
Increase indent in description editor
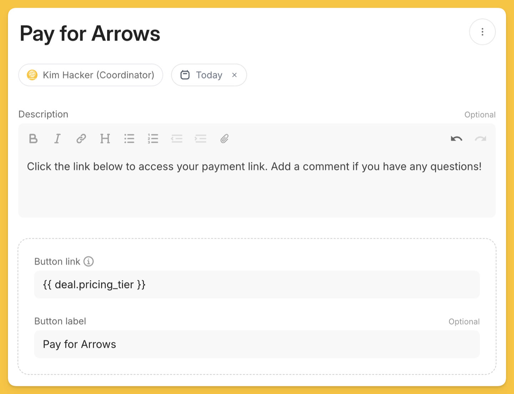(x=201, y=139)
